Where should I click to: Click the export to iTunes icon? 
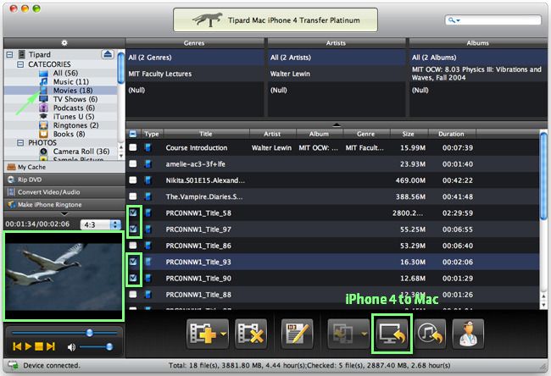click(x=430, y=334)
